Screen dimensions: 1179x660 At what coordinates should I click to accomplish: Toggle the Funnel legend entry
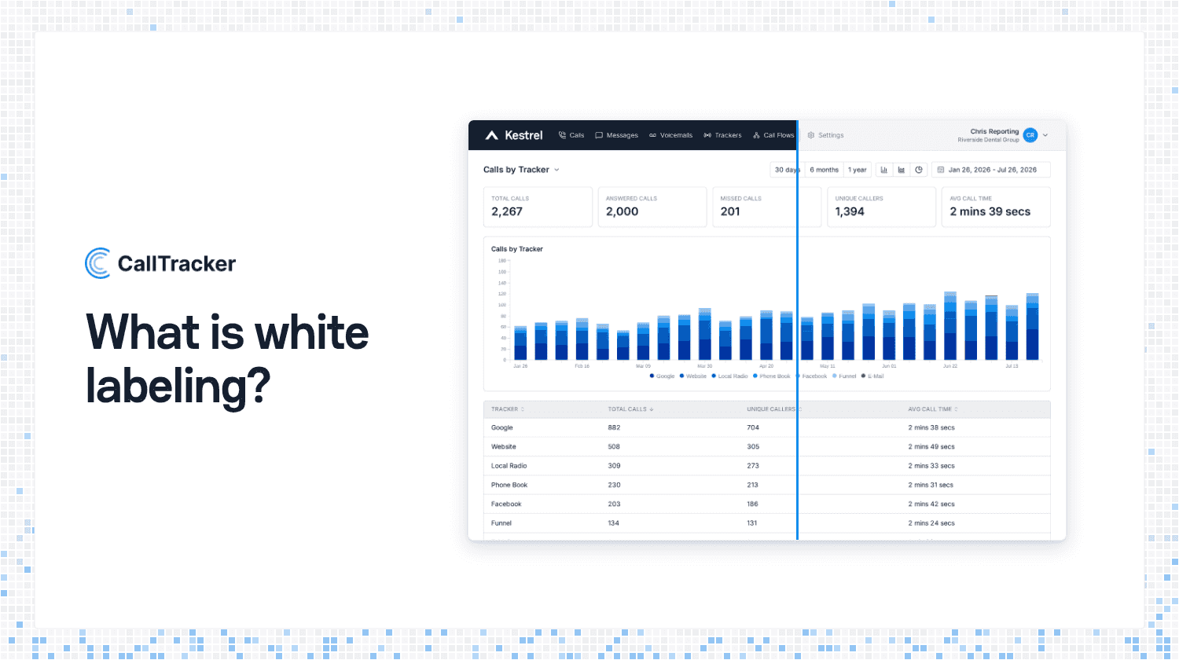click(844, 376)
